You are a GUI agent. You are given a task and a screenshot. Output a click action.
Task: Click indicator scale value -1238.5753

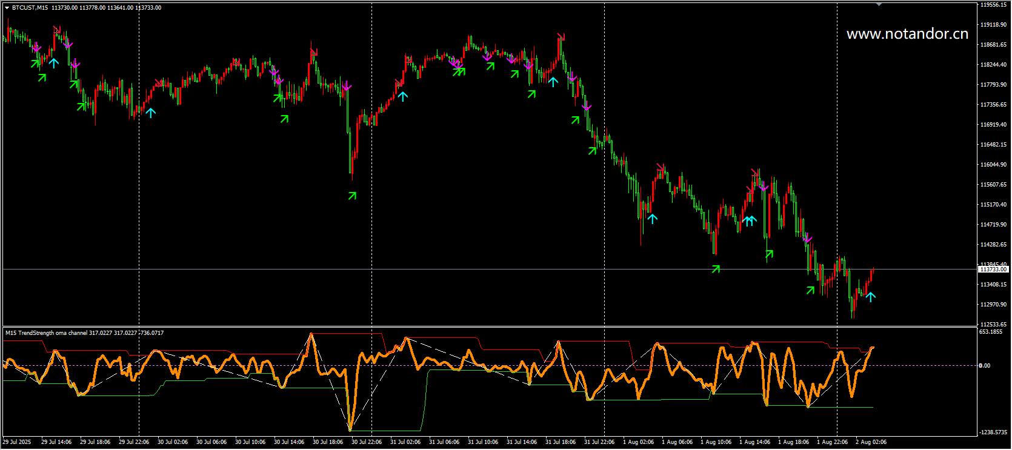pos(993,432)
